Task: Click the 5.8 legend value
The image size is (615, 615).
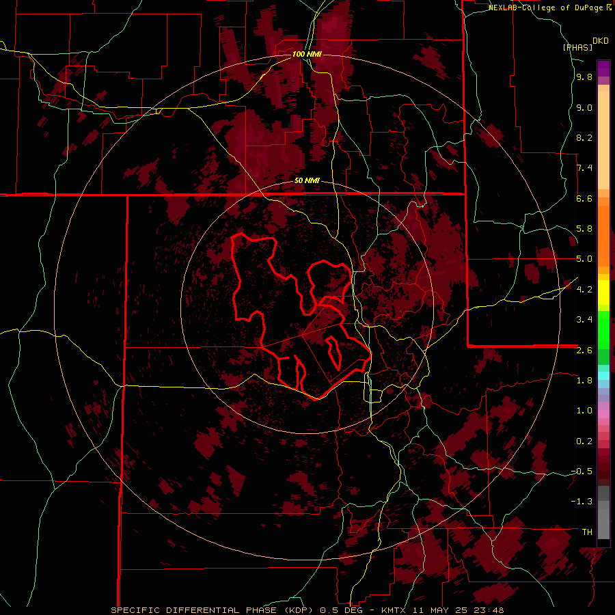Action: (x=584, y=229)
